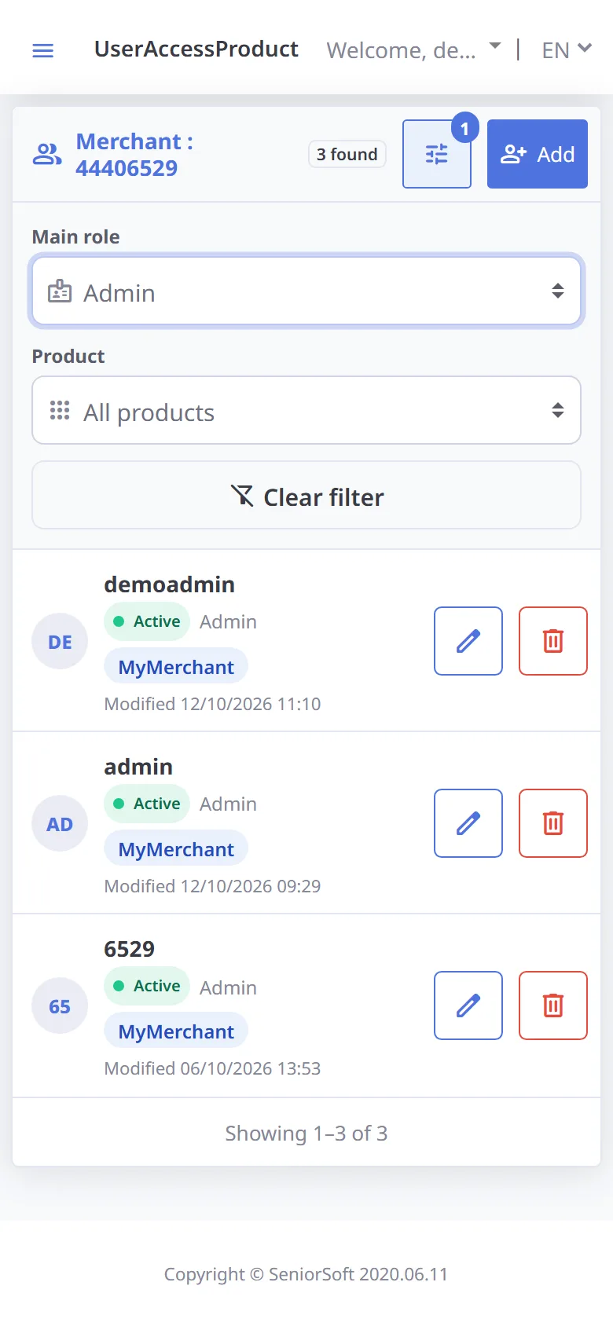Click Copyright SeniorSoft footer text
This screenshot has height=1326, width=613.
(306, 1274)
